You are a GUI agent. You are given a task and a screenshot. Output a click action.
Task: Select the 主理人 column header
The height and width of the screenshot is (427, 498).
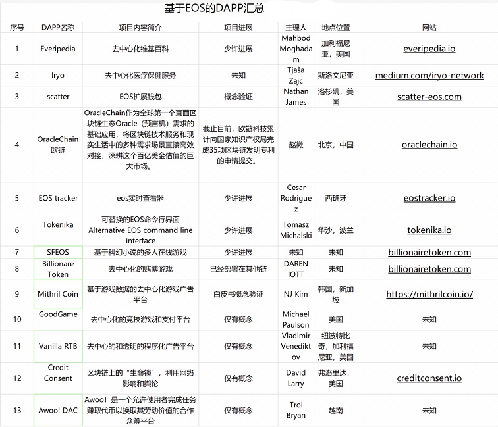296,28
